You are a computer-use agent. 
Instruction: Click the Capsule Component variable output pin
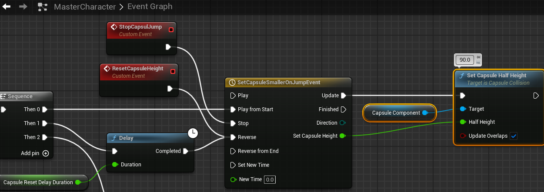(x=425, y=113)
